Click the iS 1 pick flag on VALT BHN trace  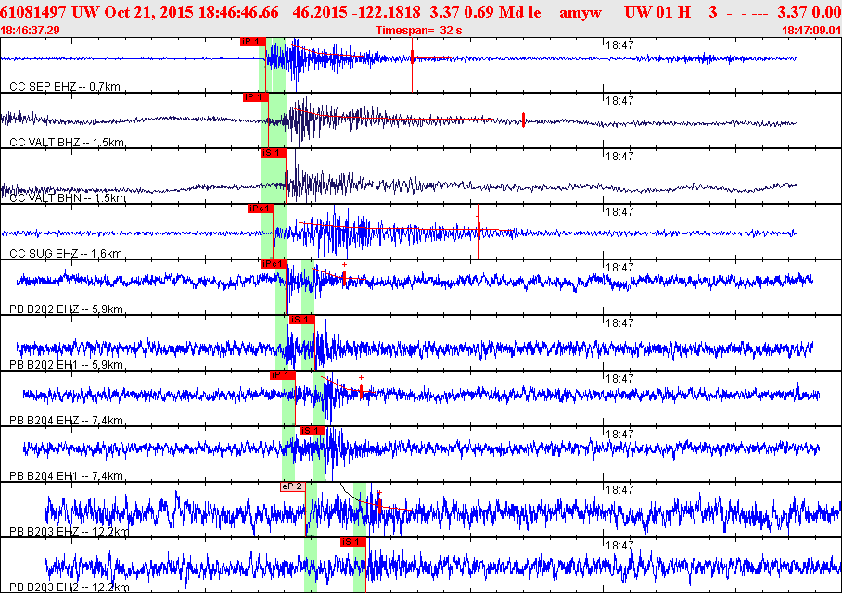click(274, 153)
